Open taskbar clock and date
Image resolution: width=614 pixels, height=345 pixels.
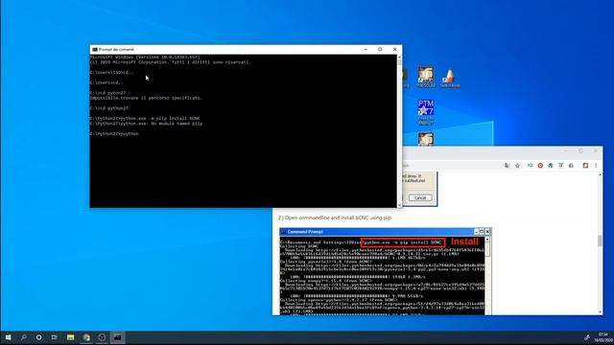coord(604,337)
